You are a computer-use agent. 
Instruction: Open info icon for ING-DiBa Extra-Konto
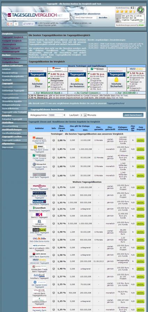coord(53,239)
